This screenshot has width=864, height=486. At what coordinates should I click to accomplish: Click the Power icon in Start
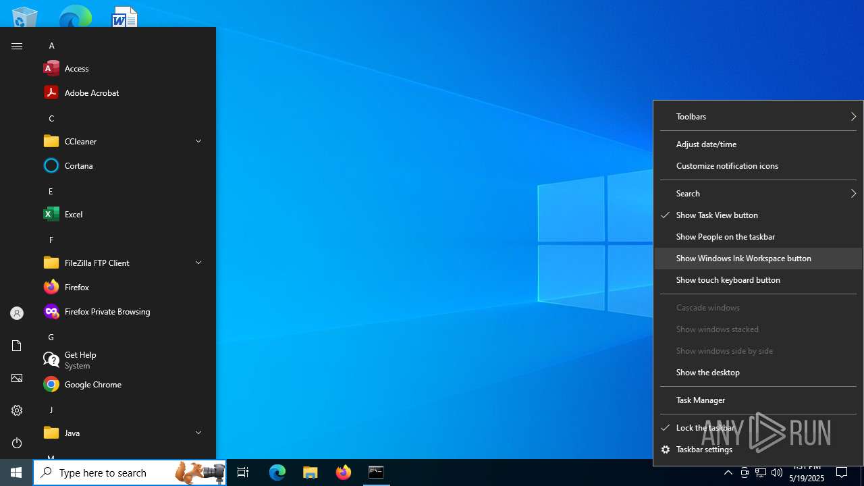pos(17,443)
